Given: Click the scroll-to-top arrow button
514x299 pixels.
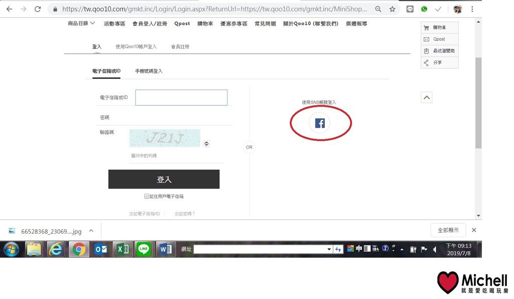Looking at the screenshot, I should coord(427,97).
